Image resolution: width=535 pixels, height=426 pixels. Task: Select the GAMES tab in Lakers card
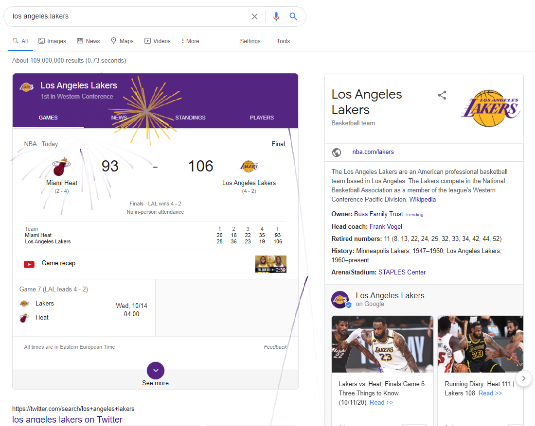48,118
